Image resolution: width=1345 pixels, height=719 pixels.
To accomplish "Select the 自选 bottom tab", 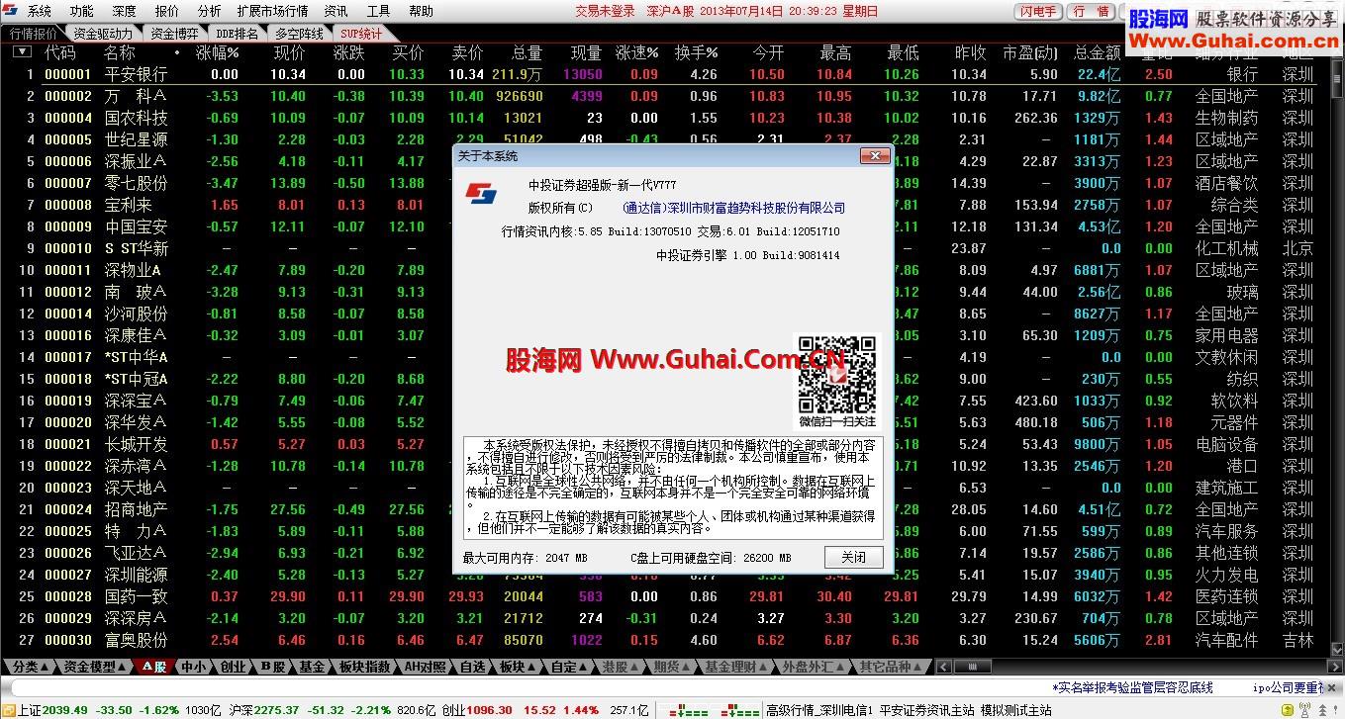I will click(x=472, y=668).
